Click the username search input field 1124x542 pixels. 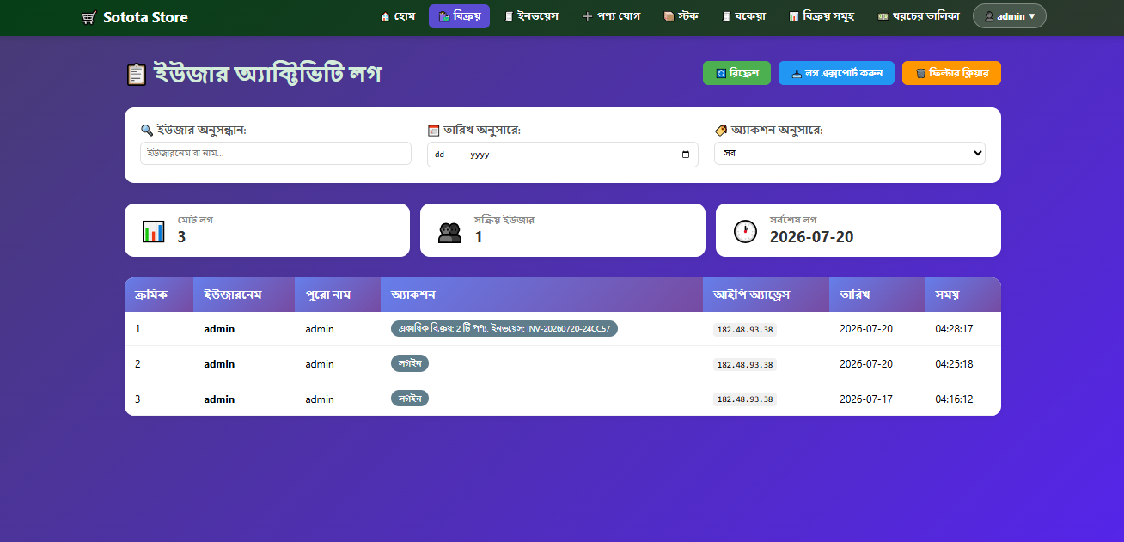coord(276,153)
